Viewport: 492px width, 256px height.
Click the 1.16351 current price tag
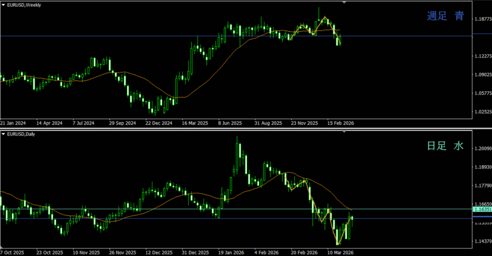482,209
